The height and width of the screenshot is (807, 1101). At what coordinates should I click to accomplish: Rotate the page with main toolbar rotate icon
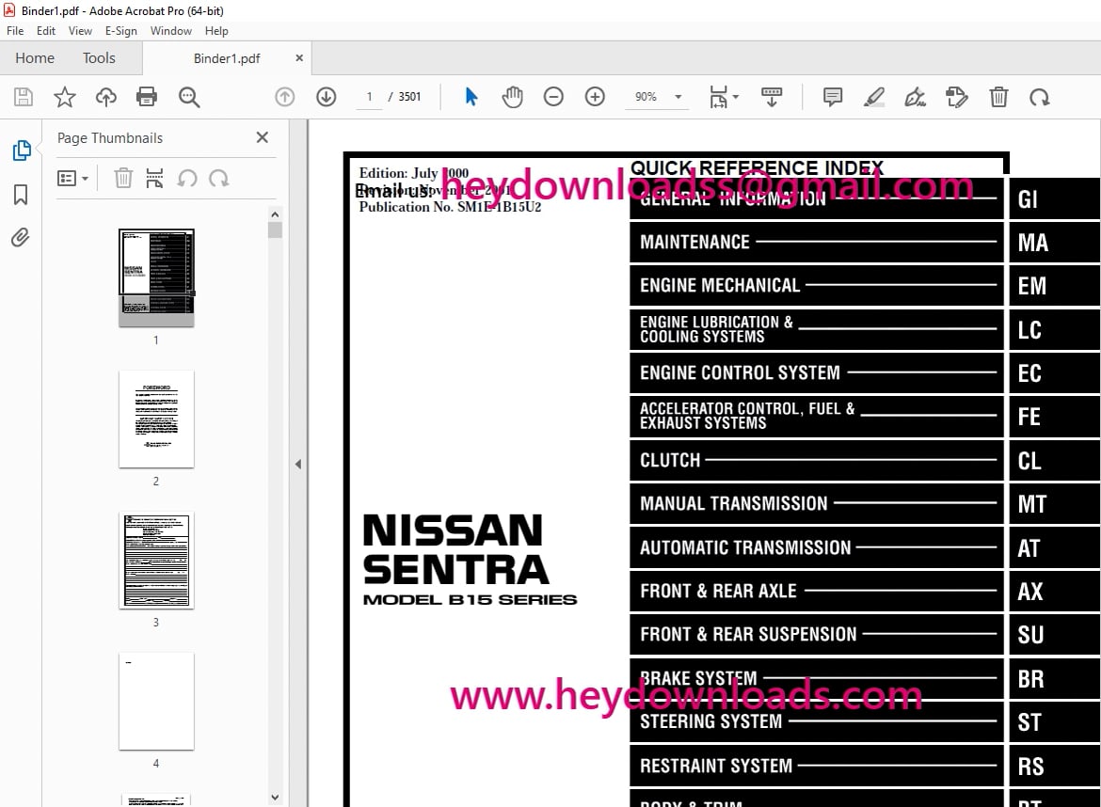1040,97
